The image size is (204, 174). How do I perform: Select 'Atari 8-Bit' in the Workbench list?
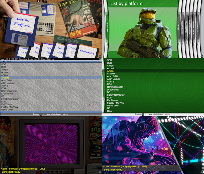[x=7, y=80]
